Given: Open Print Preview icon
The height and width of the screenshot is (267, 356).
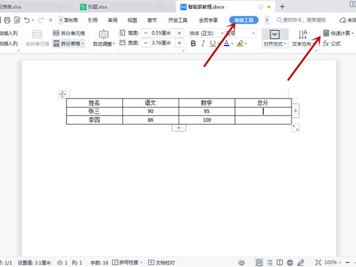Looking at the screenshot, I should pyautogui.click(x=17, y=20).
